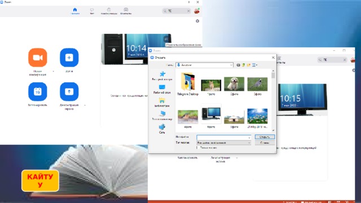Click search field in right Zoom window
The image size is (361, 203).
(x=332, y=60)
